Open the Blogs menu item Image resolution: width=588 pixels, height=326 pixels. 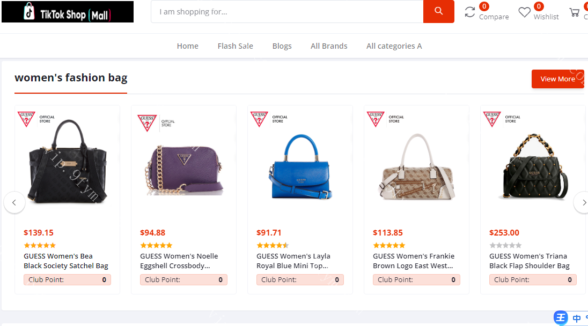pos(282,46)
